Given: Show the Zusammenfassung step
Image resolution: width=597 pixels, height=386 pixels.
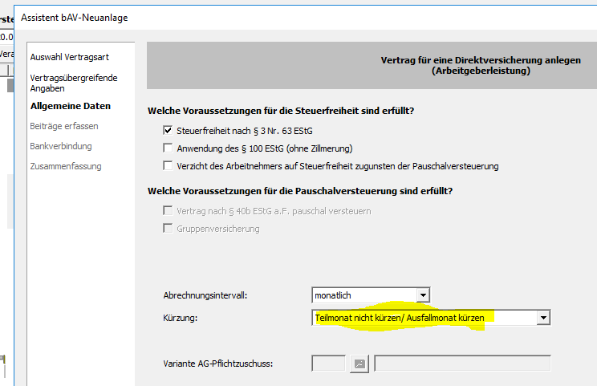Looking at the screenshot, I should point(66,166).
